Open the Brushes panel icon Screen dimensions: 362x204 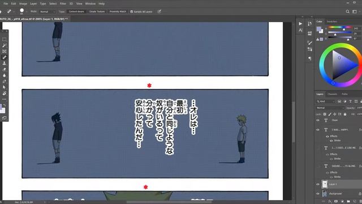[310, 42]
